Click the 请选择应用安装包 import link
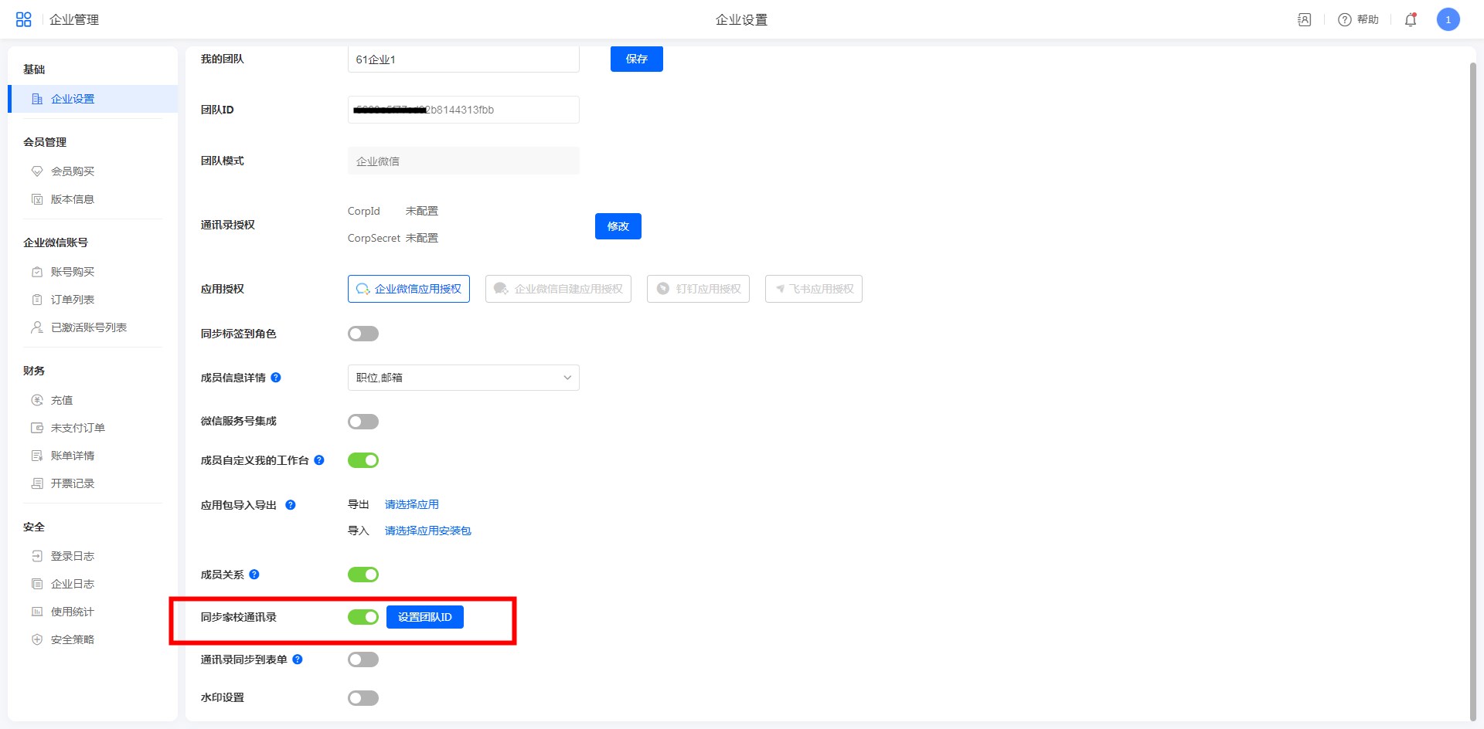 pyautogui.click(x=427, y=531)
